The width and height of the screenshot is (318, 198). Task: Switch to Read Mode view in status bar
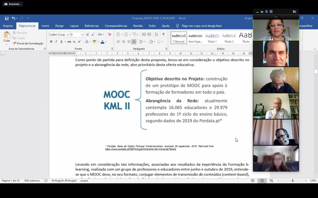point(253,181)
